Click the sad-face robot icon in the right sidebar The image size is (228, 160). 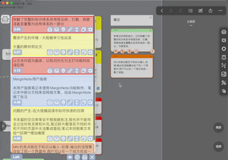224,57
